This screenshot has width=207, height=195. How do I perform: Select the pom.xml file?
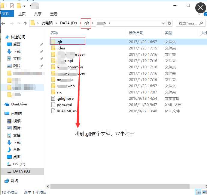pyautogui.click(x=64, y=105)
